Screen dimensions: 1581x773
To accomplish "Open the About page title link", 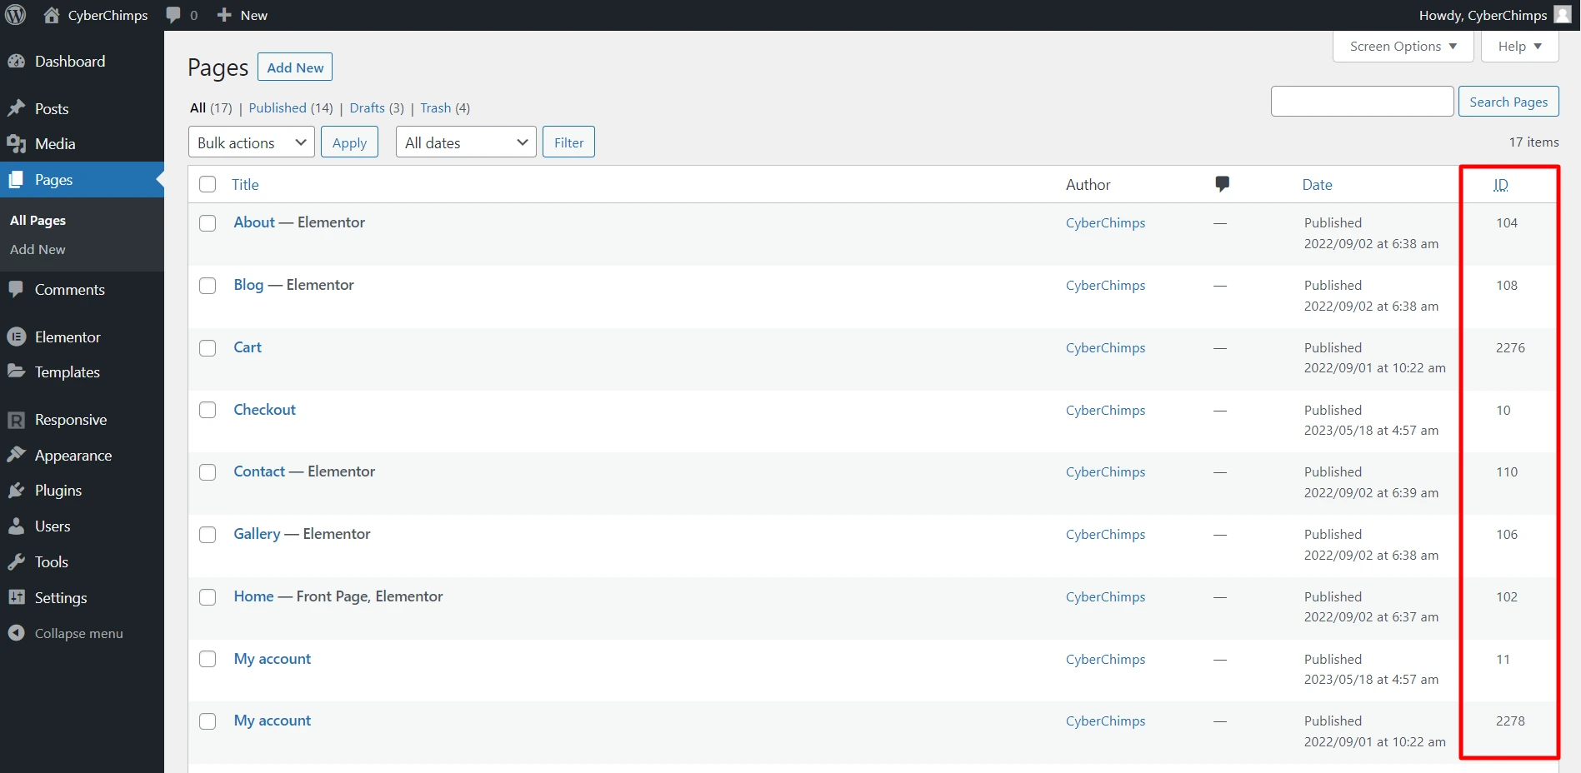I will tap(254, 222).
